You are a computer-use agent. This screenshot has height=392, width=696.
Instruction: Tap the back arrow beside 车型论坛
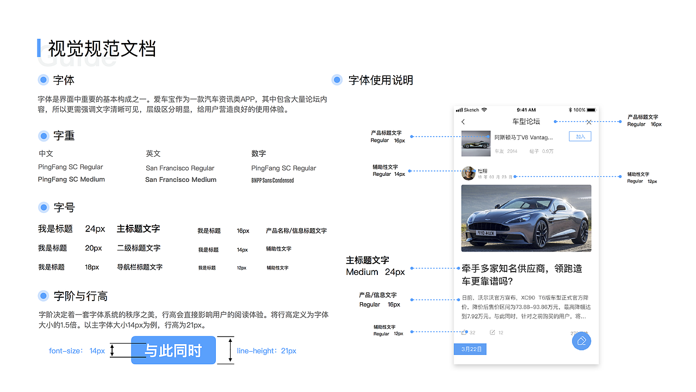point(463,122)
